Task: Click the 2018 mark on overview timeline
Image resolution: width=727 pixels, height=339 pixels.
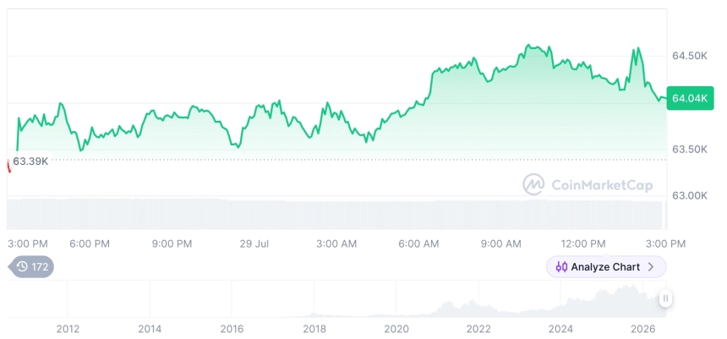Action: point(314,329)
